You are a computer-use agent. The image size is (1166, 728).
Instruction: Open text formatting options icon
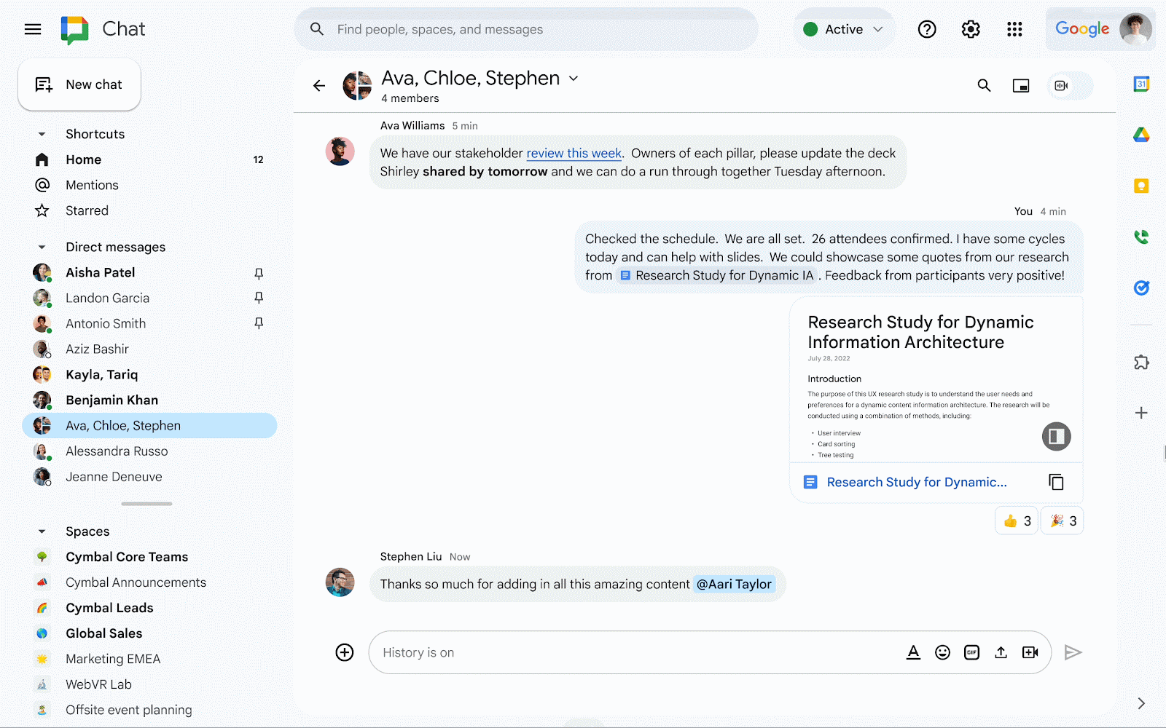pos(913,652)
